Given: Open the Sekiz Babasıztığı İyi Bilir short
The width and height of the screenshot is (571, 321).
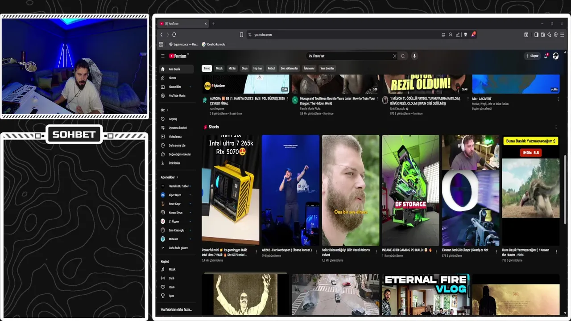Looking at the screenshot, I should click(x=351, y=190).
